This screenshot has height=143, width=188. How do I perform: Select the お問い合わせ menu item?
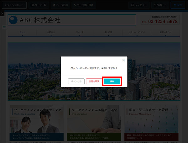pos(166,33)
